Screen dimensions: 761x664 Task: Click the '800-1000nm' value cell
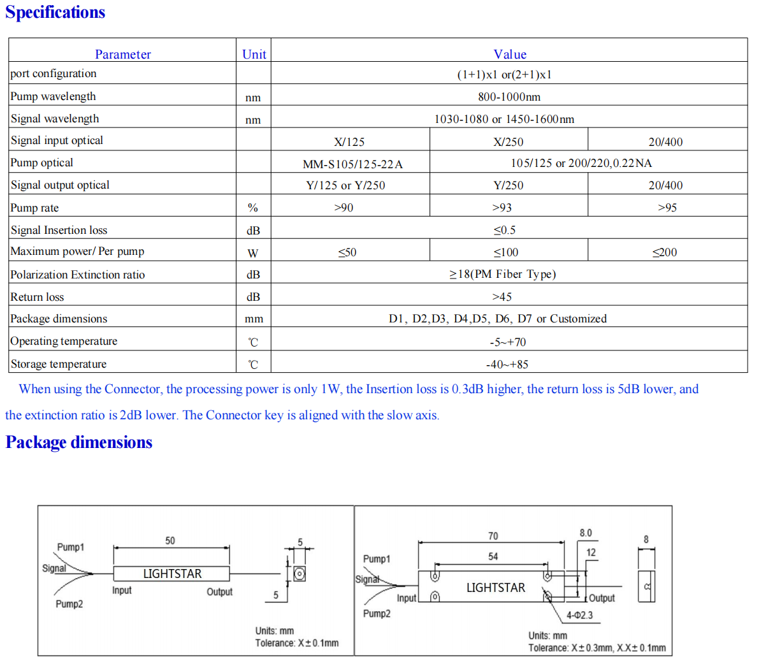point(509,97)
